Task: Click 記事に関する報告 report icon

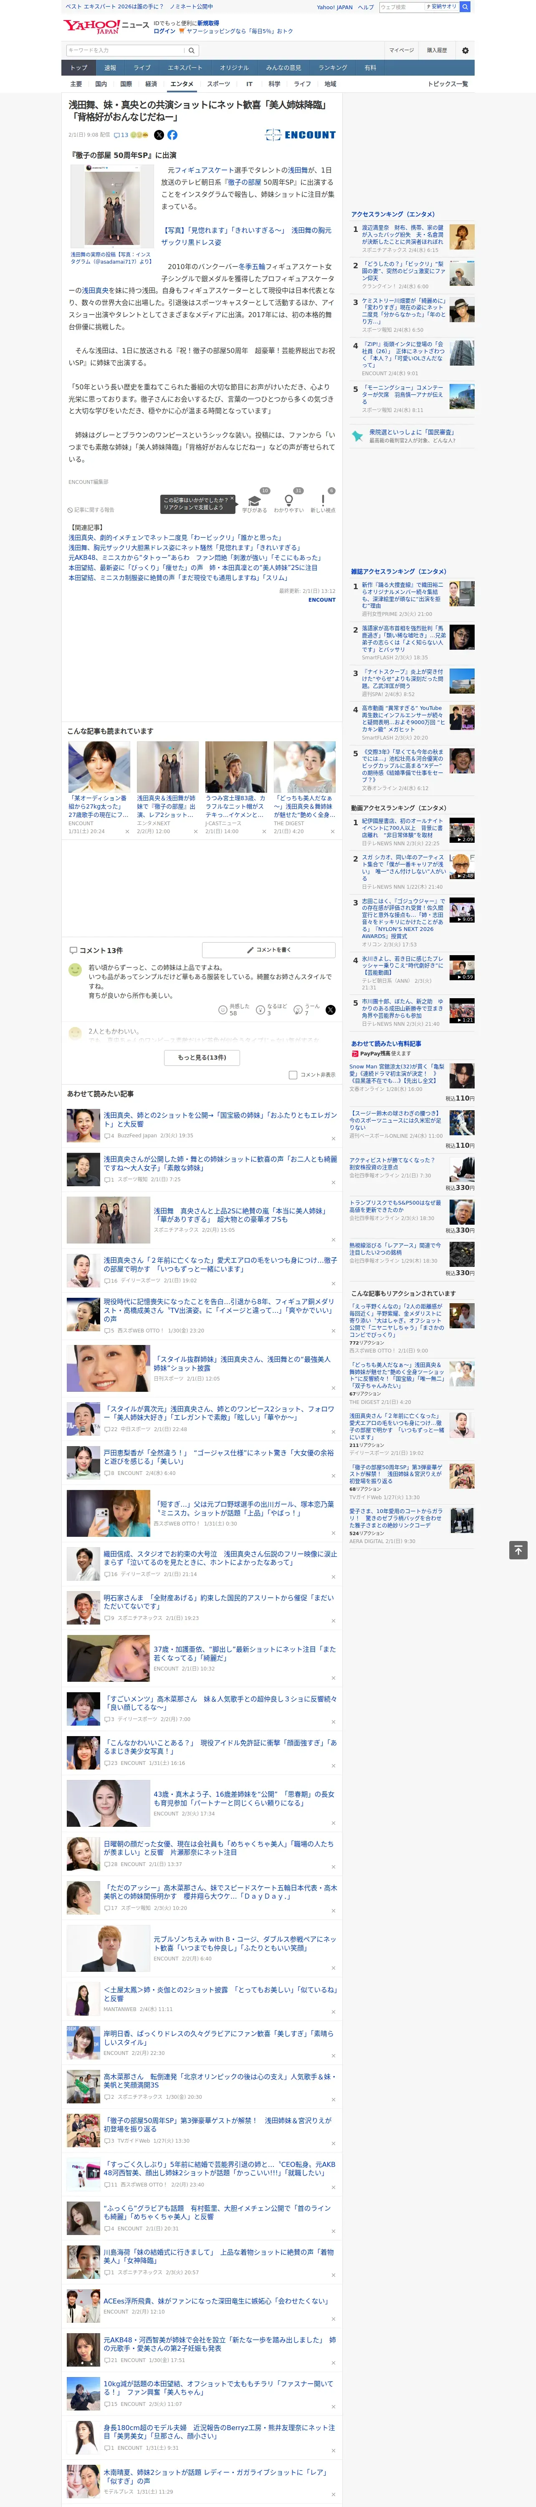Action: click(91, 509)
